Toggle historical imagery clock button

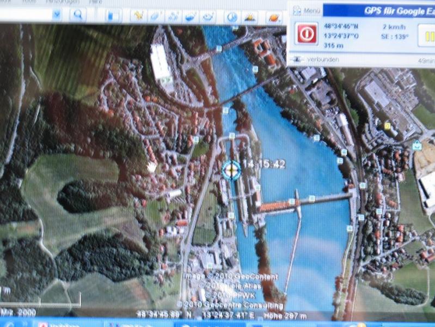(231, 17)
